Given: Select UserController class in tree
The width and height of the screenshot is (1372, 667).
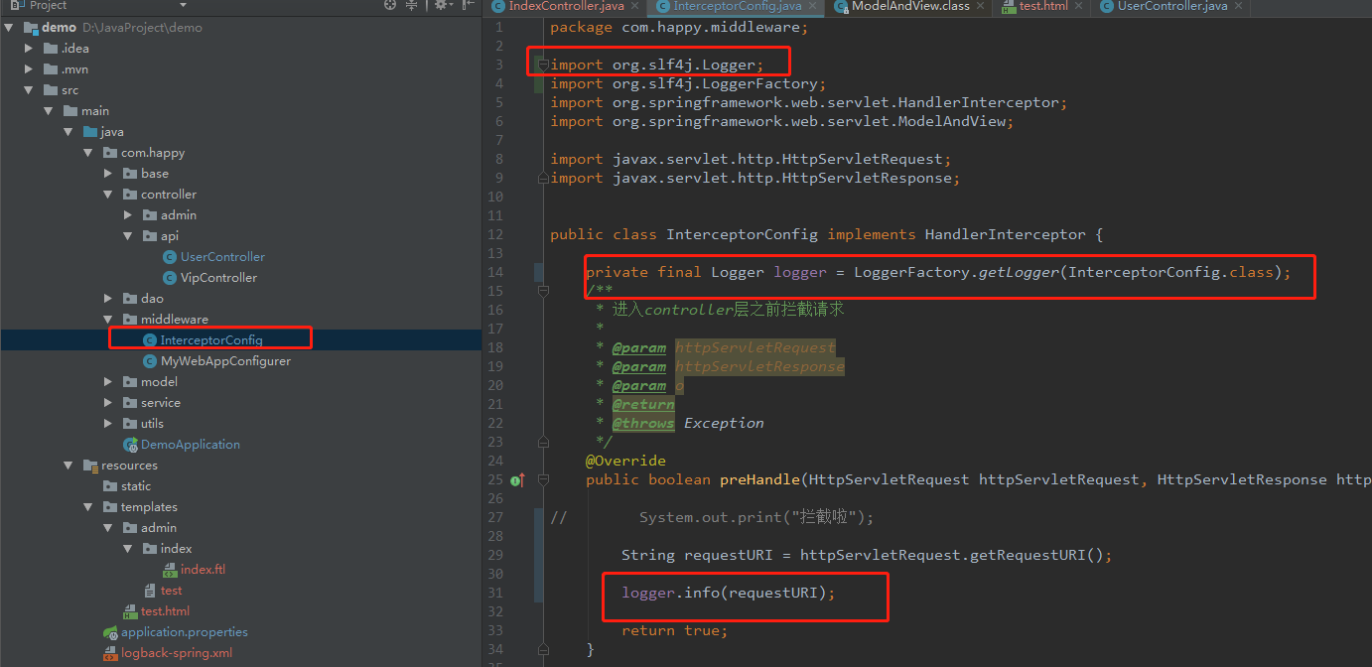Looking at the screenshot, I should point(222,257).
